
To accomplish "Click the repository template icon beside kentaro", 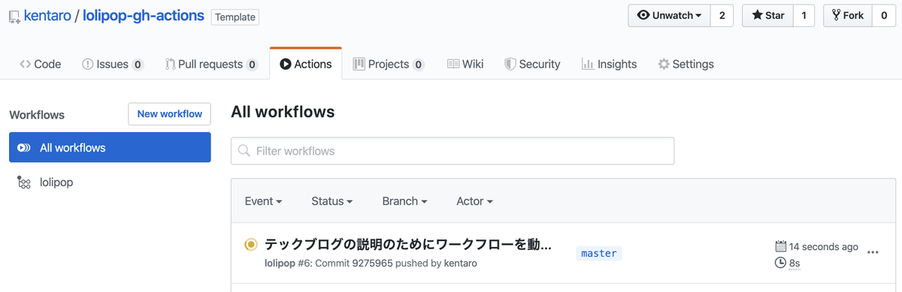I will tap(14, 17).
